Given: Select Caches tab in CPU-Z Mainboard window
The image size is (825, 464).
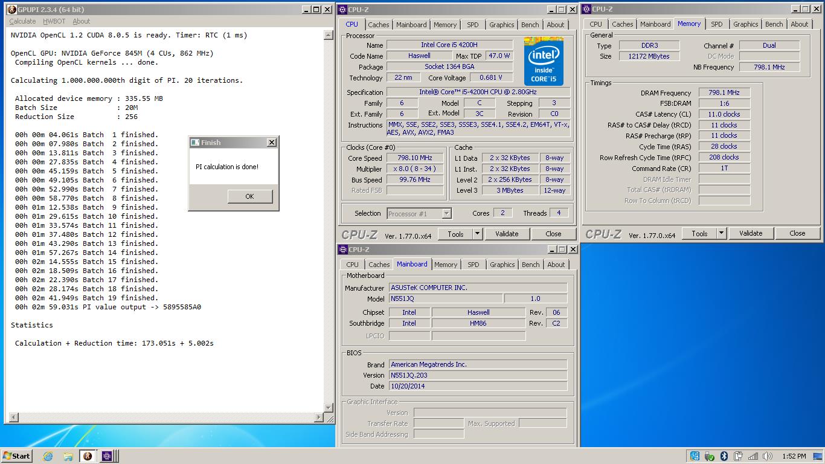Looking at the screenshot, I should [x=379, y=265].
